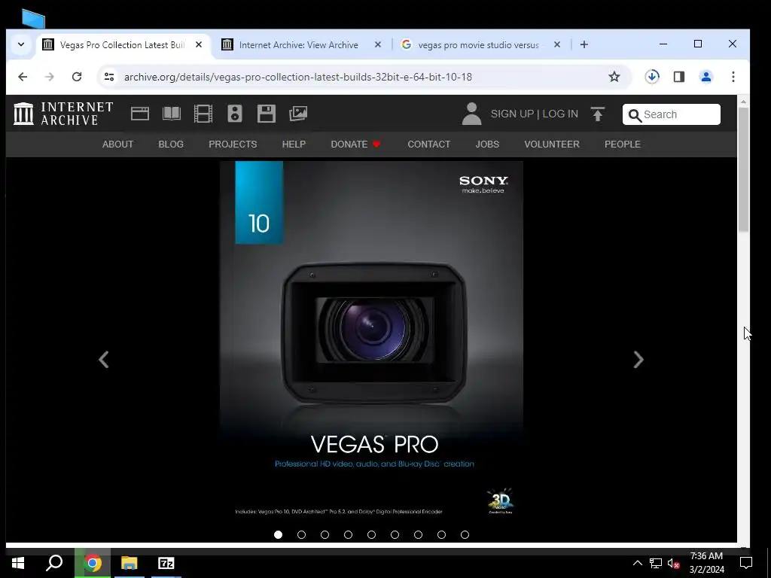Select seventh carousel dot
Viewport: 771px width, 578px height.
[x=419, y=535]
